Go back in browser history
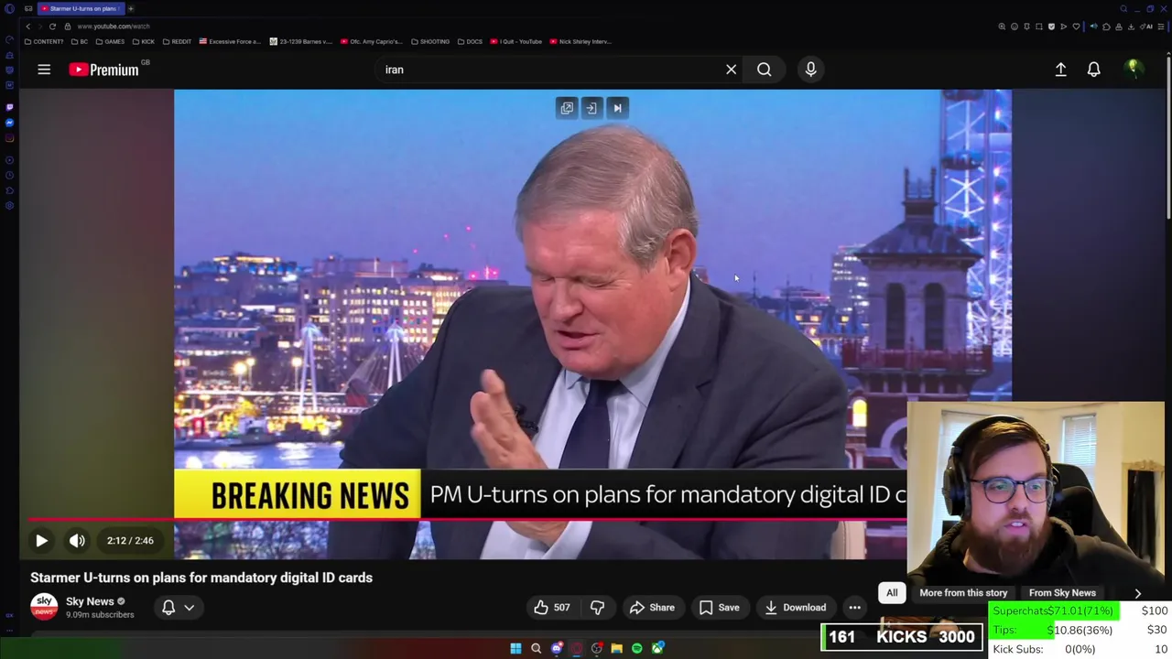The height and width of the screenshot is (659, 1172). coord(27,27)
